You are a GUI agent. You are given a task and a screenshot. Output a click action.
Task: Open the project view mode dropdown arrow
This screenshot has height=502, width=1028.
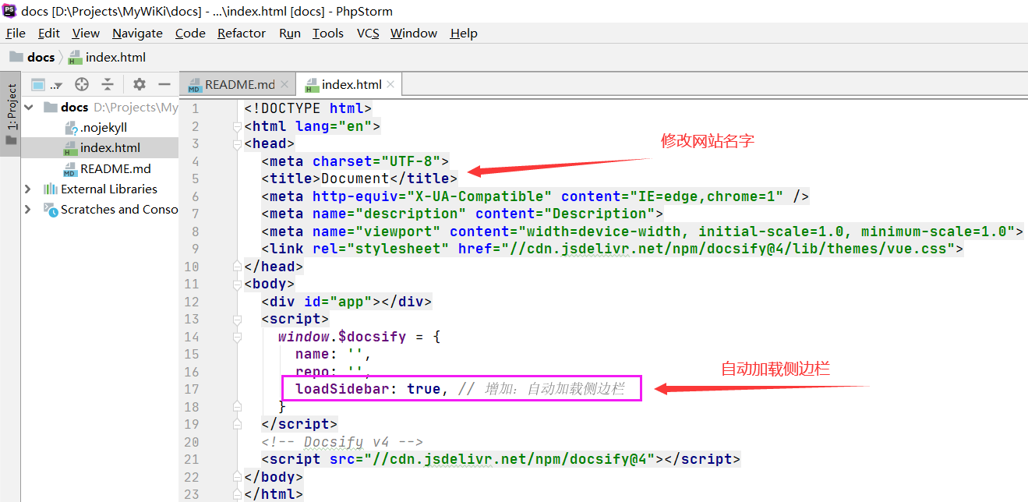point(58,83)
